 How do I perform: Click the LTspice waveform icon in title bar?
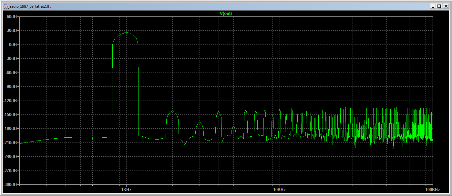tap(6, 6)
